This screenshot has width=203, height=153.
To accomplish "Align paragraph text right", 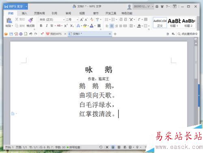I will coord(116,26).
